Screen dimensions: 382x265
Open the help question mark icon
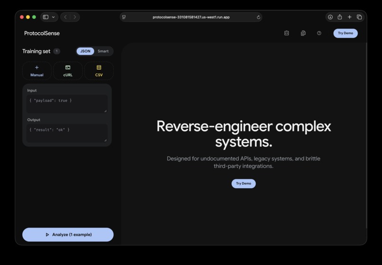pyautogui.click(x=319, y=33)
